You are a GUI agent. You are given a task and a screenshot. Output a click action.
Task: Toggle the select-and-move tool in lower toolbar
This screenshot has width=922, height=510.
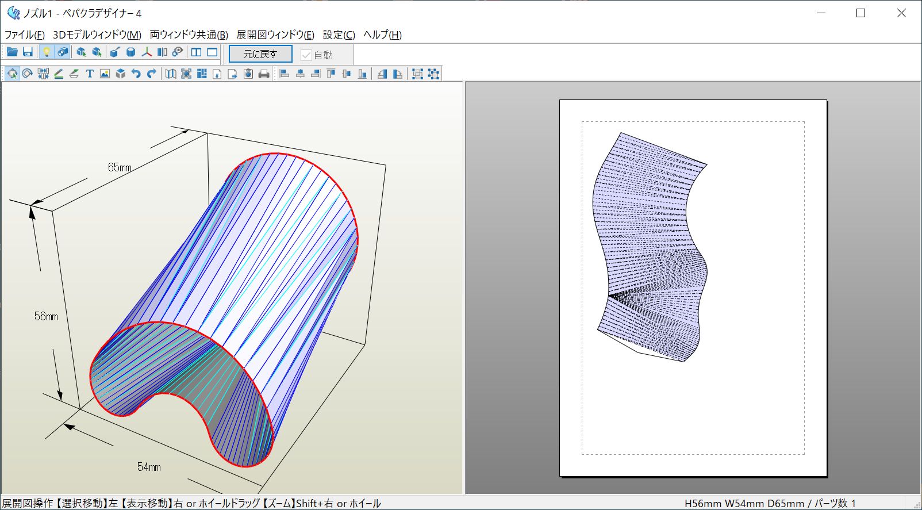click(11, 74)
